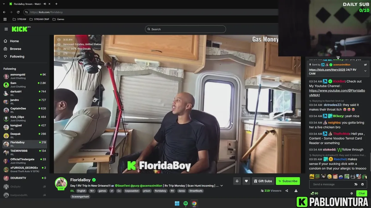Open the Kick sidebar hamburger menu
The width and height of the screenshot is (371, 208).
tap(6, 29)
